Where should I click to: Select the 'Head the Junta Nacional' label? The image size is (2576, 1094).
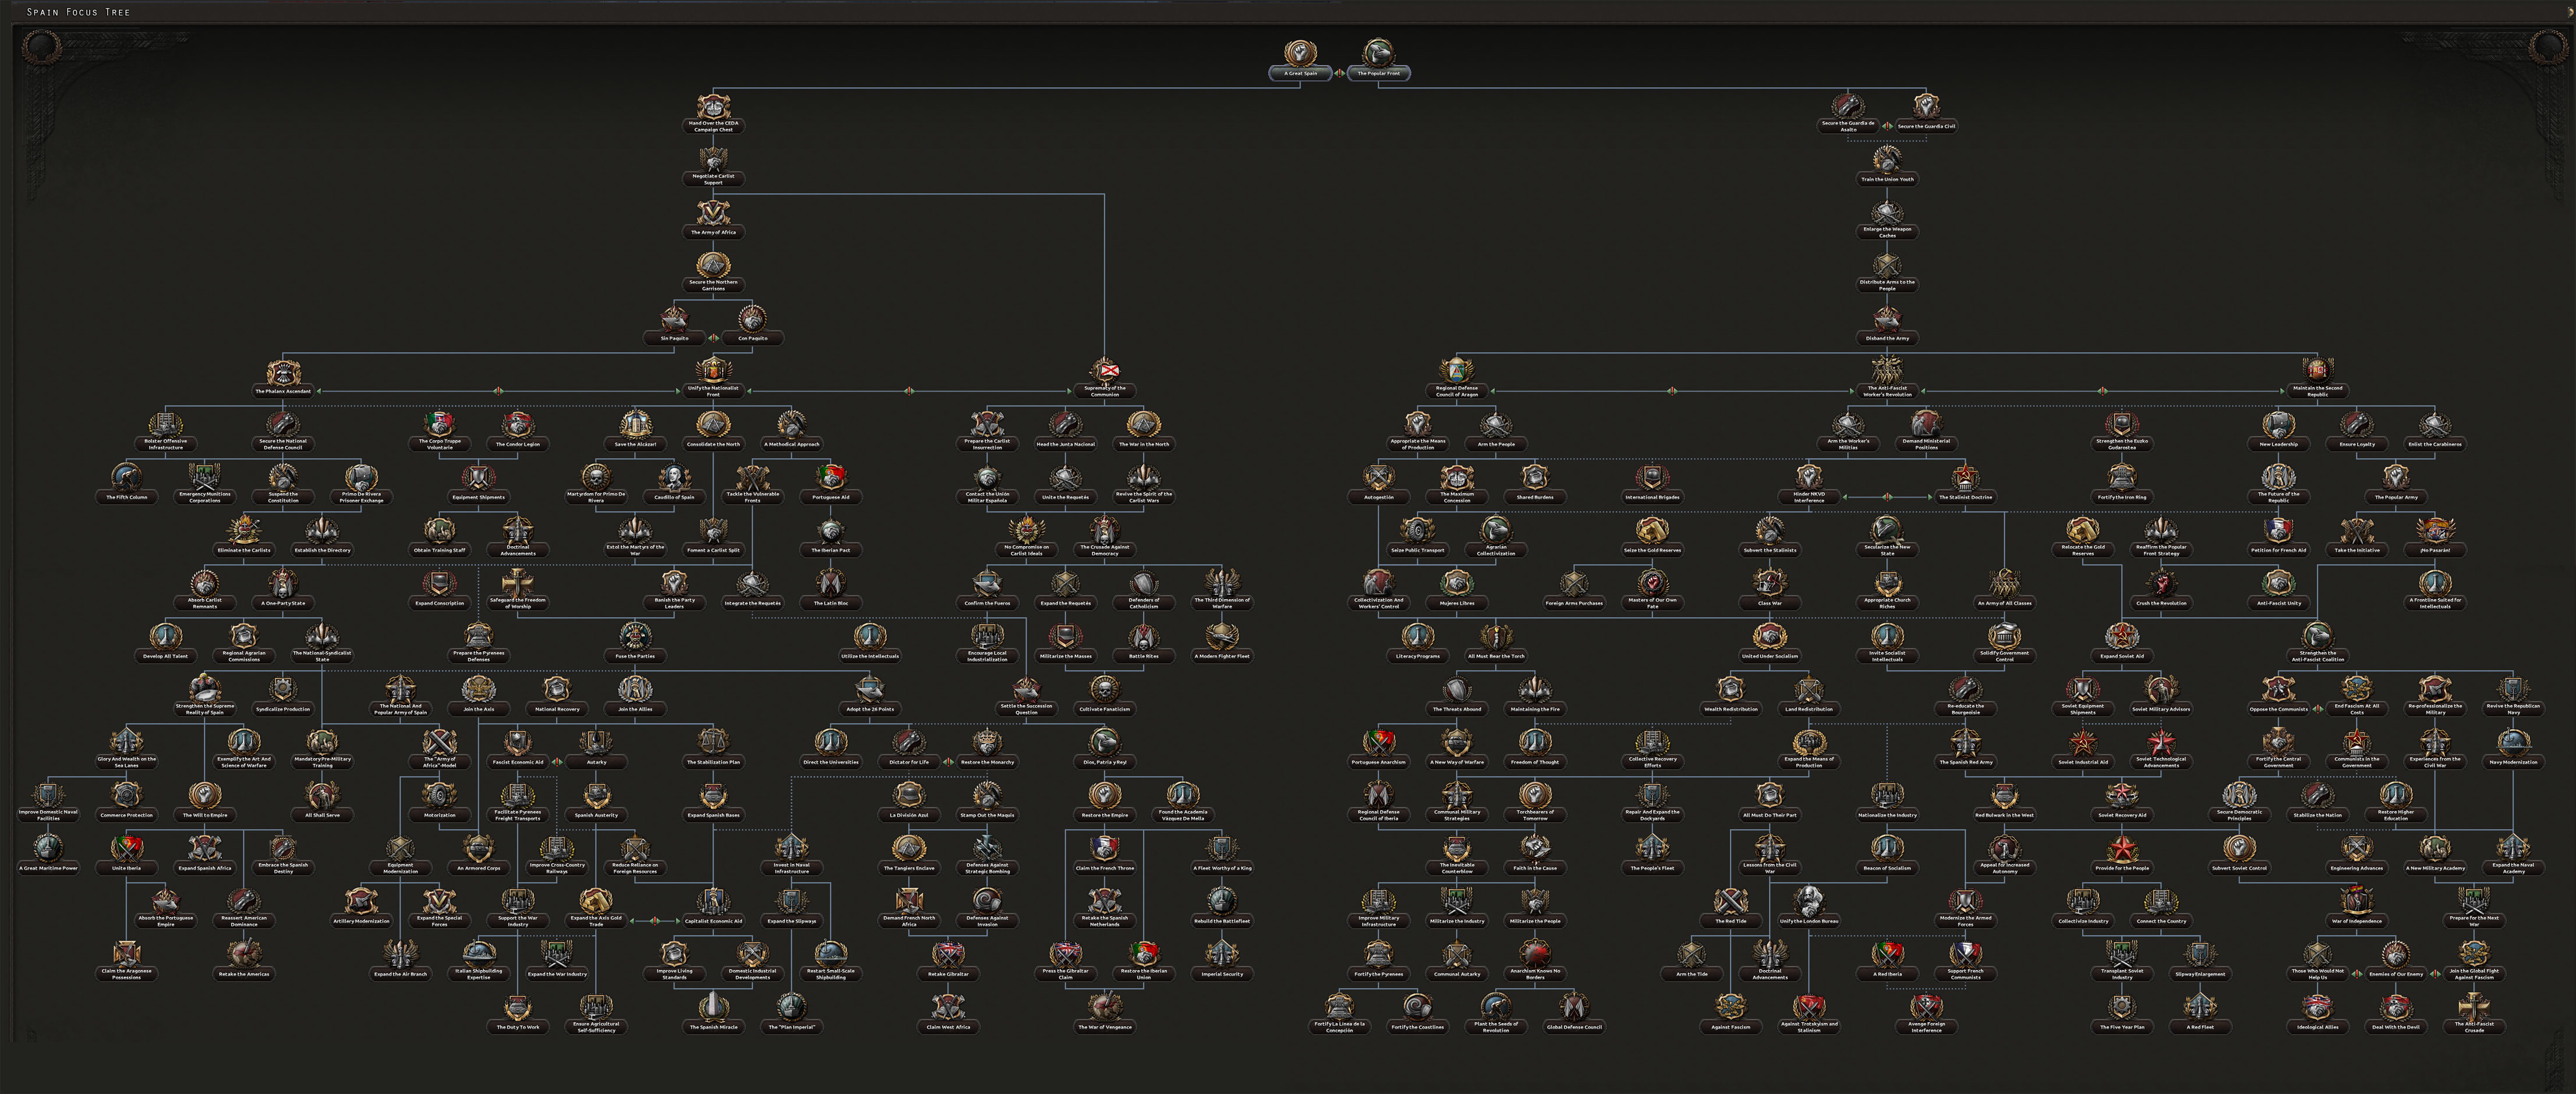[1065, 444]
